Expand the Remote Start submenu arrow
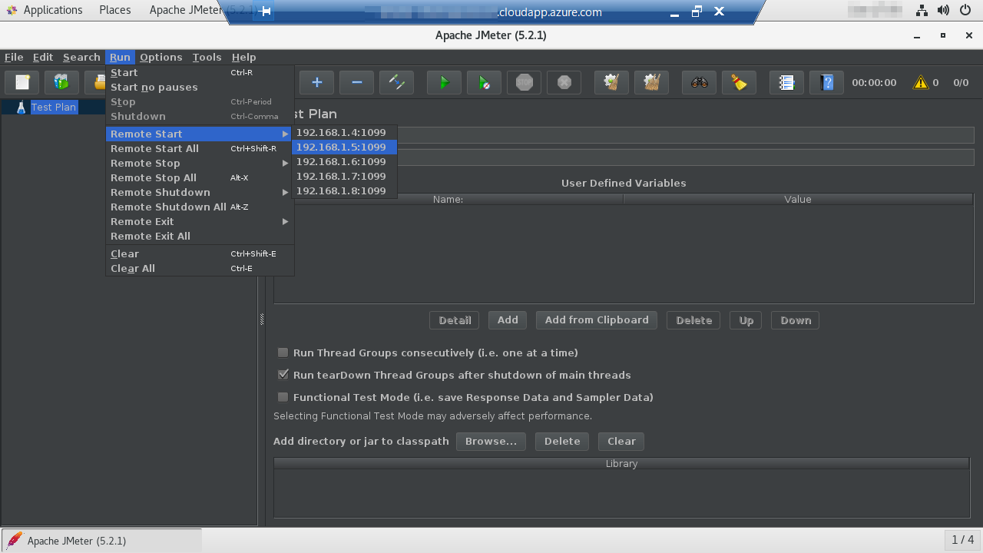The height and width of the screenshot is (553, 983). (285, 134)
